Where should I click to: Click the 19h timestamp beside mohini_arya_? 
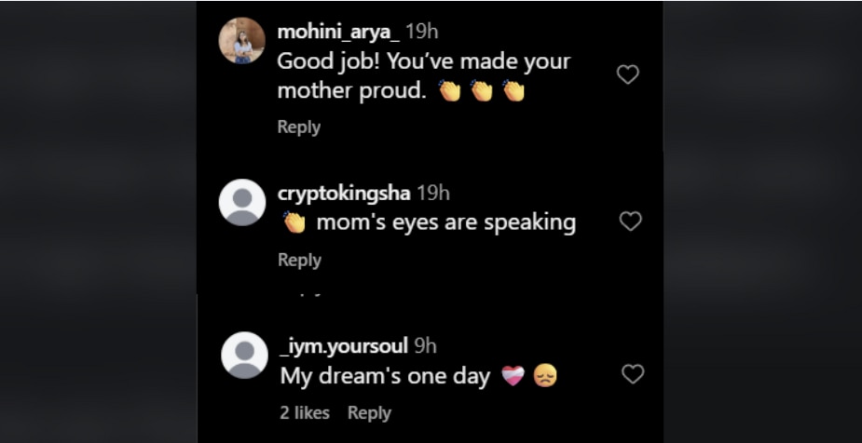(x=422, y=32)
